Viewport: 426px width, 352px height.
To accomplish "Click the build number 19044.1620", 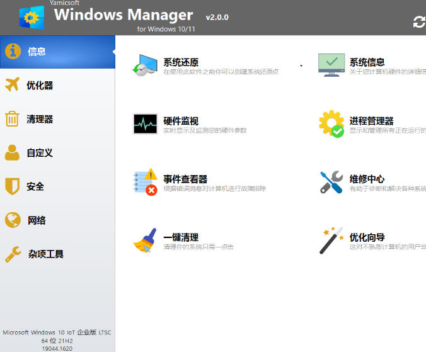I will click(57, 348).
